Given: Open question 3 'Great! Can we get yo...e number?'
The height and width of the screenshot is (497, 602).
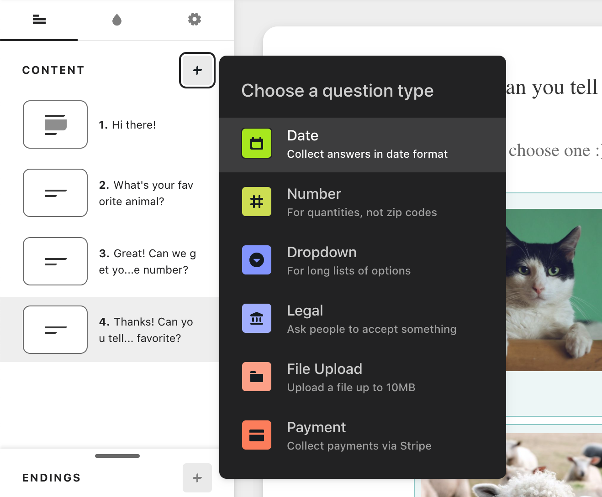Looking at the screenshot, I should click(x=110, y=261).
